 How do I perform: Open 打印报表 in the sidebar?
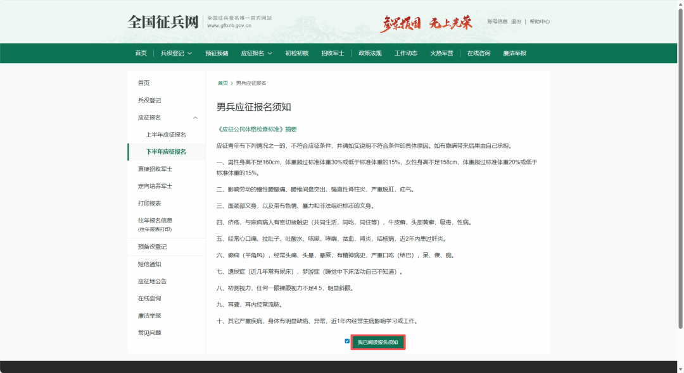(x=149, y=204)
